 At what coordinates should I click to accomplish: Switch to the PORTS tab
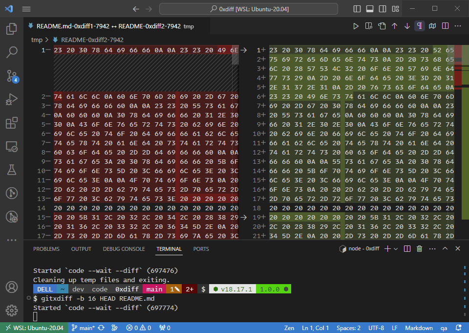[x=201, y=249]
